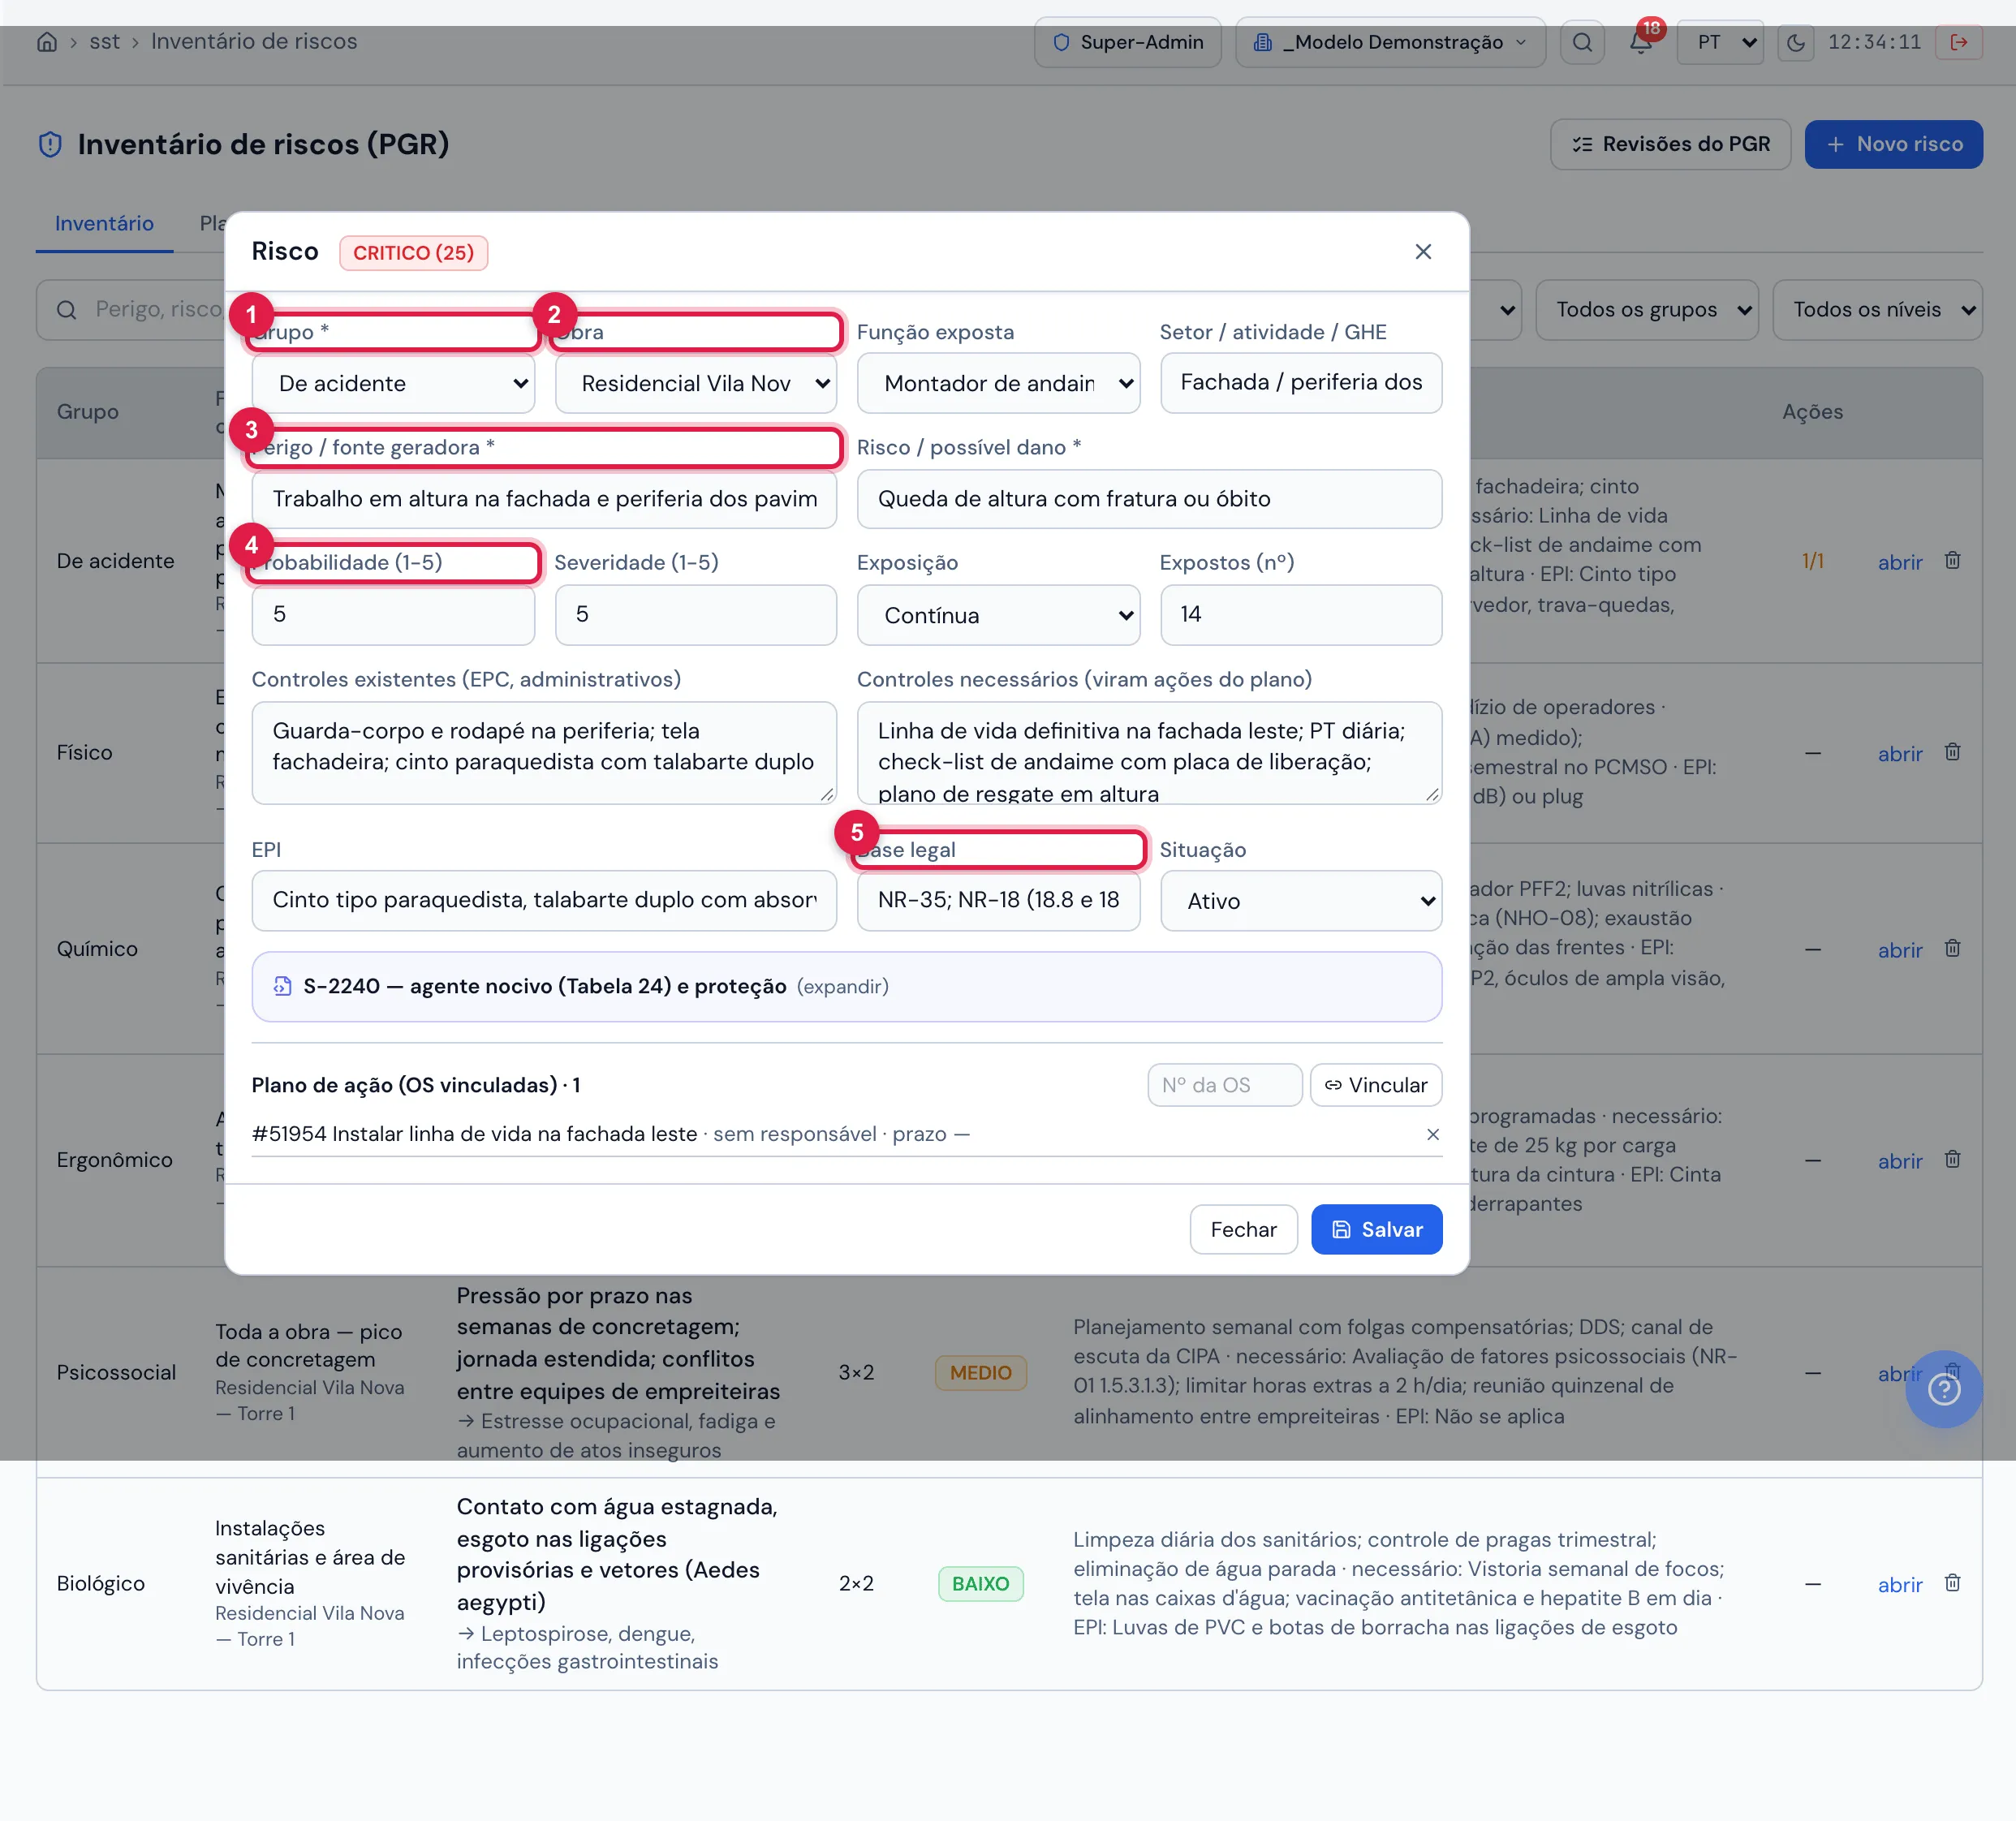Toggle dark mode moon icon
This screenshot has width=2016, height=1821.
click(1796, 42)
